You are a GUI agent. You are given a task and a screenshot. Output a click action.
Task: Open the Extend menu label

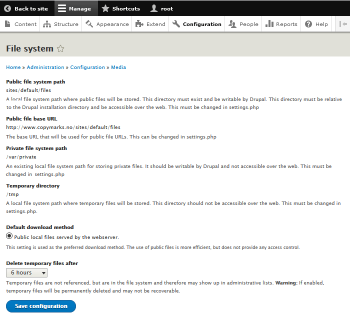[x=156, y=24]
